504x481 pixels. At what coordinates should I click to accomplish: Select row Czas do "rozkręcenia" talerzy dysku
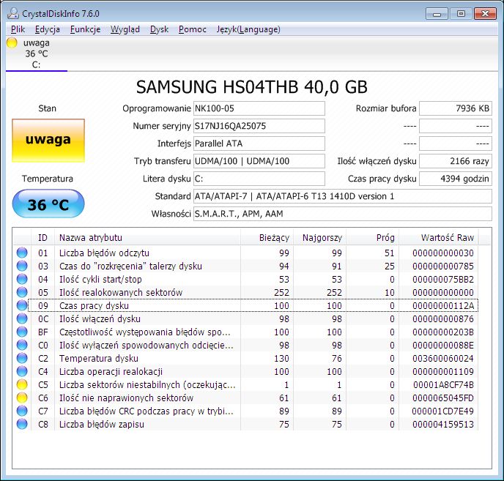(246, 266)
